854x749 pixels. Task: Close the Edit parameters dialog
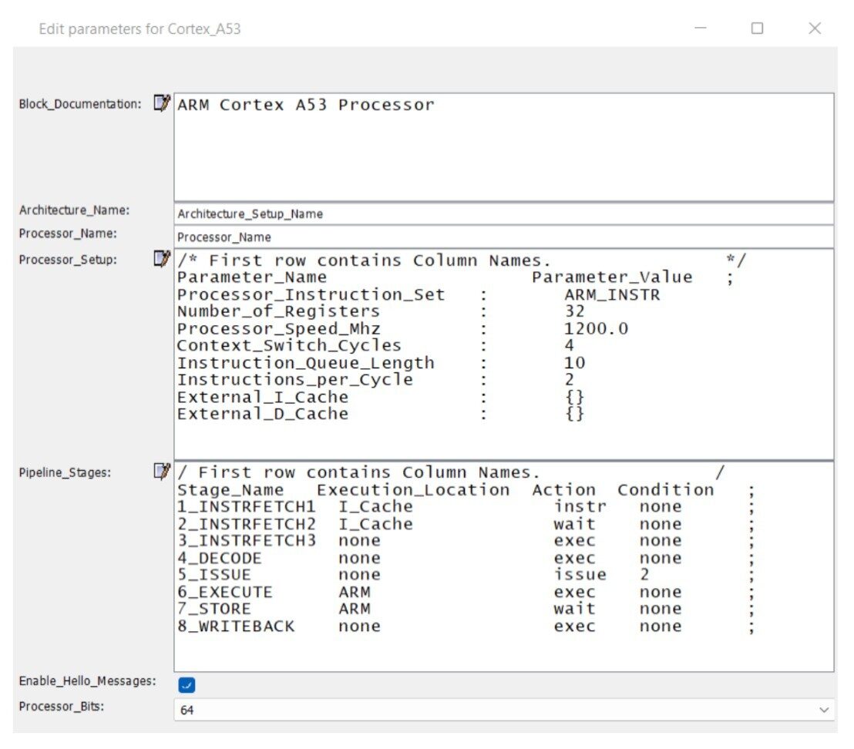coord(815,29)
